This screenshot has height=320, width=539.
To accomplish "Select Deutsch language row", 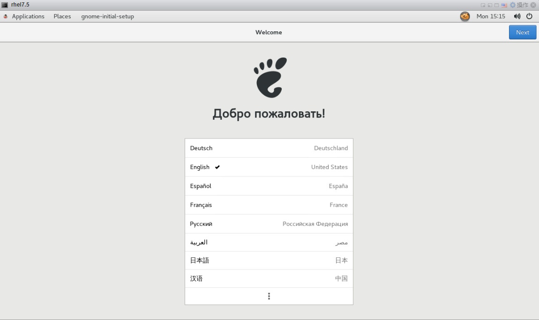I will [269, 148].
